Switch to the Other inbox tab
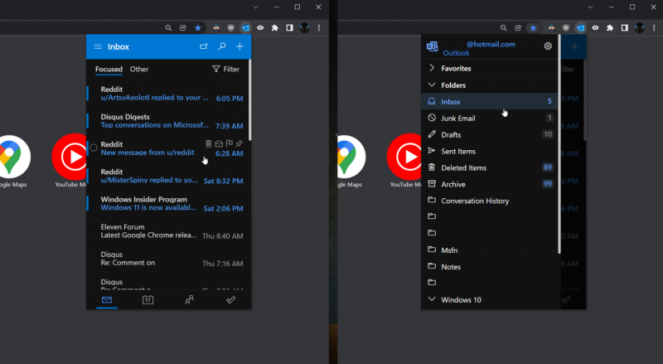Viewport: 663px width, 364px height. tap(139, 70)
